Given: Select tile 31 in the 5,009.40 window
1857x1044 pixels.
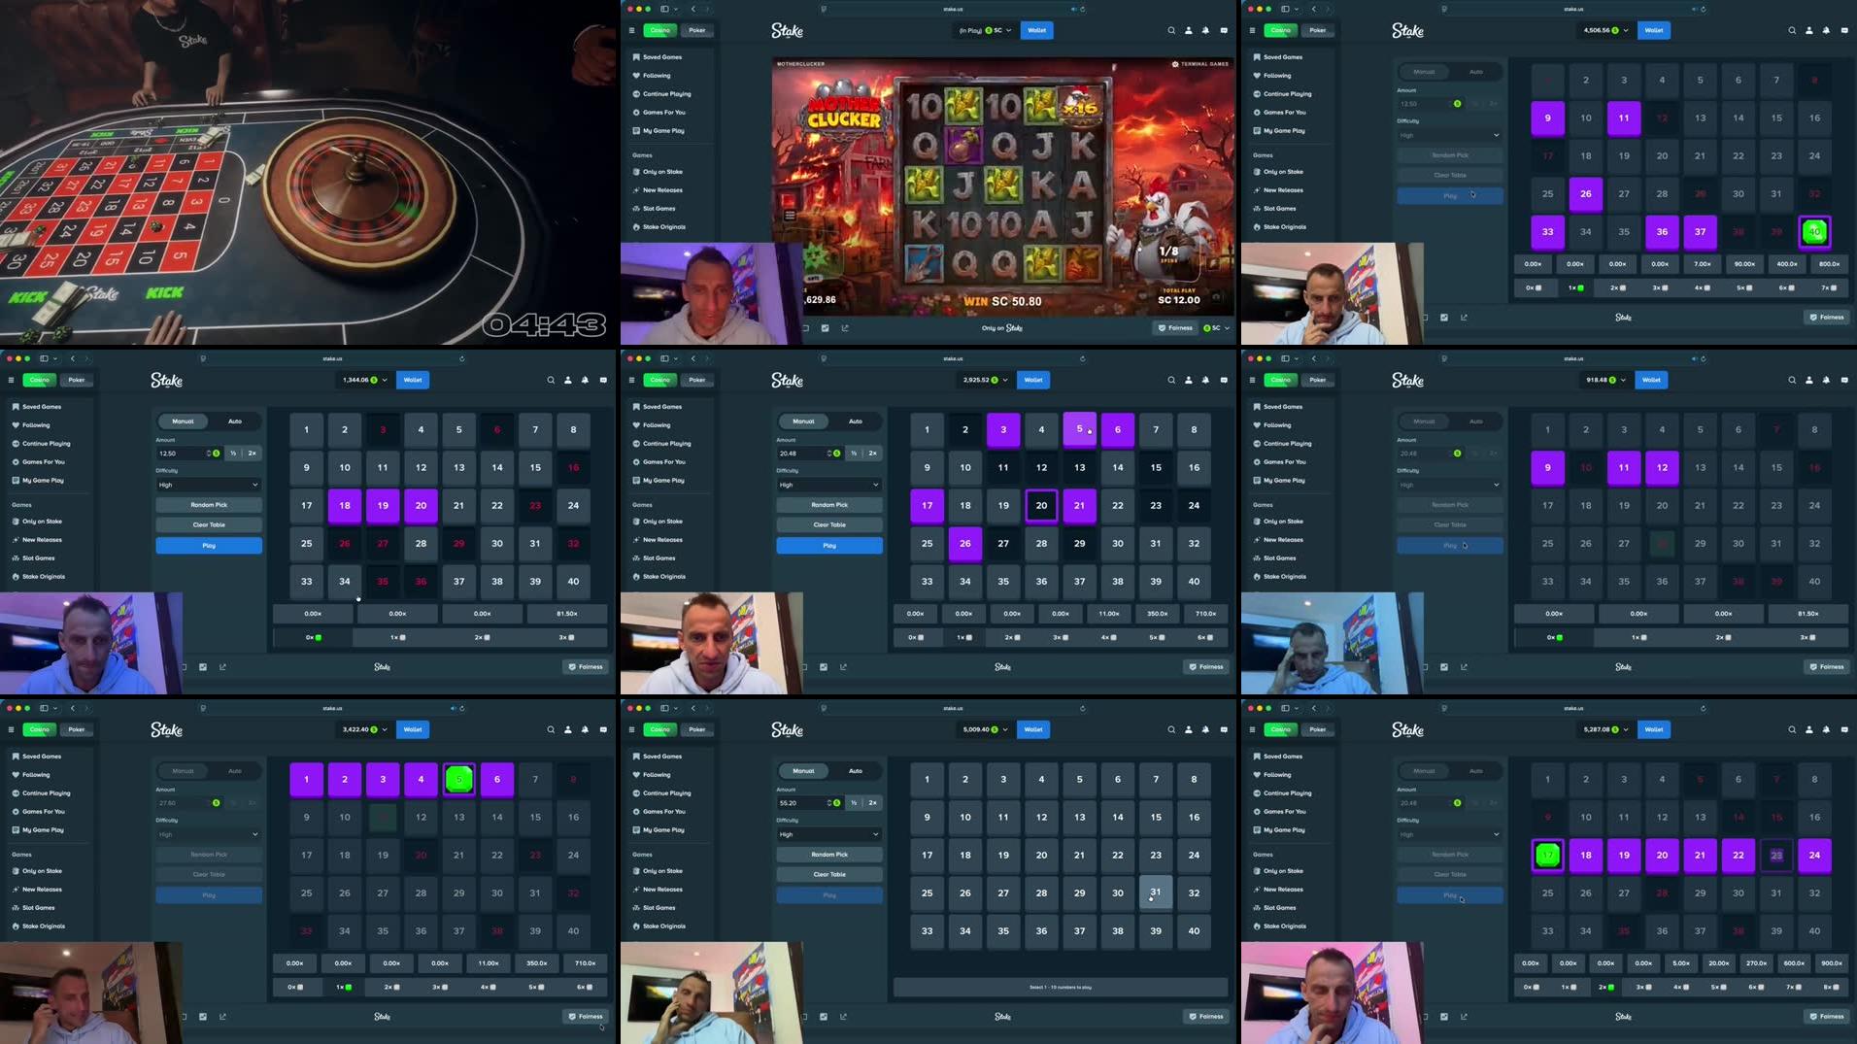Looking at the screenshot, I should coord(1156,892).
